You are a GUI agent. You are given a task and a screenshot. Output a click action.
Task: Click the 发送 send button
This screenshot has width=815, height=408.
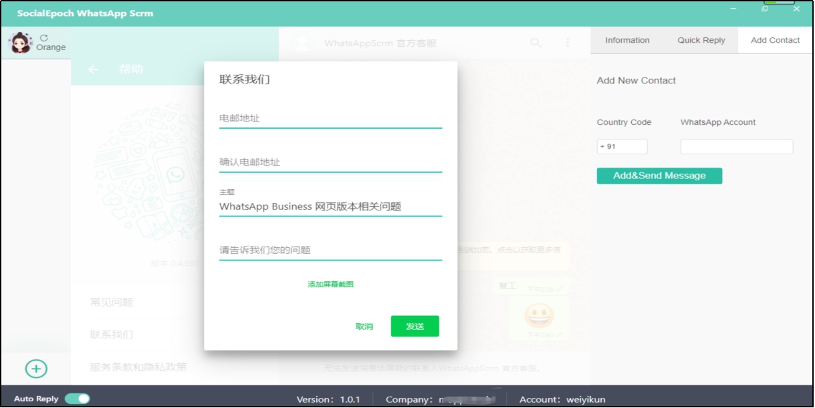tap(415, 327)
